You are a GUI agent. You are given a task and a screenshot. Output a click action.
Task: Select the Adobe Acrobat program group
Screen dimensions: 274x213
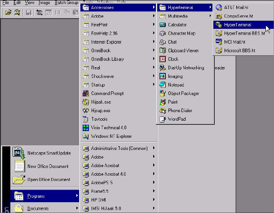coord(118,165)
